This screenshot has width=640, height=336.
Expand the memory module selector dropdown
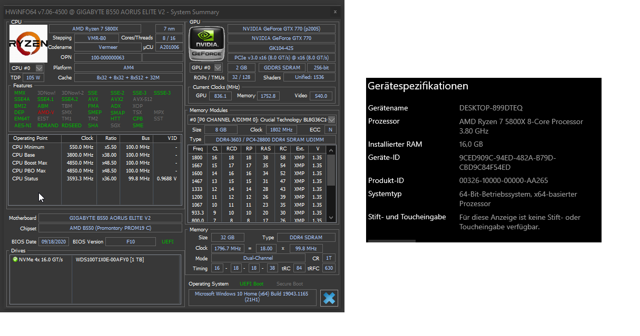click(331, 120)
